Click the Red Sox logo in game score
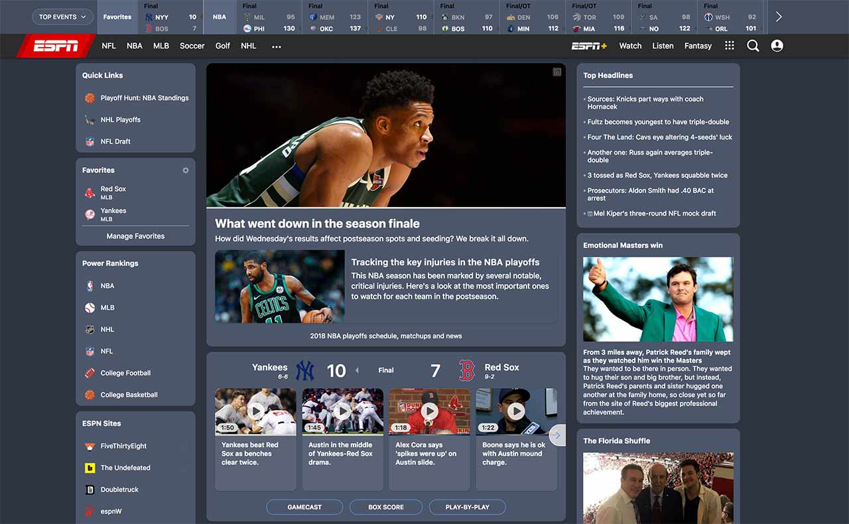Image resolution: width=849 pixels, height=524 pixels. 467,370
